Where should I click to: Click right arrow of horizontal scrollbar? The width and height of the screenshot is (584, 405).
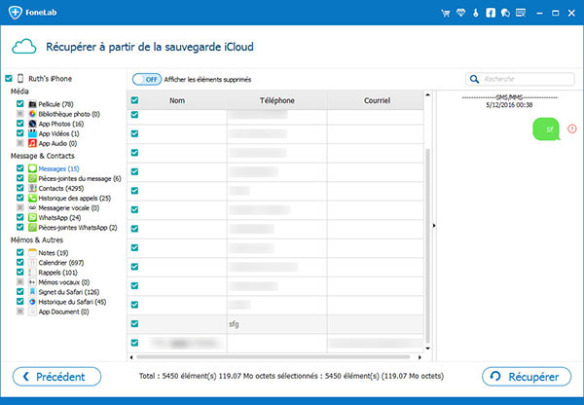pyautogui.click(x=420, y=357)
